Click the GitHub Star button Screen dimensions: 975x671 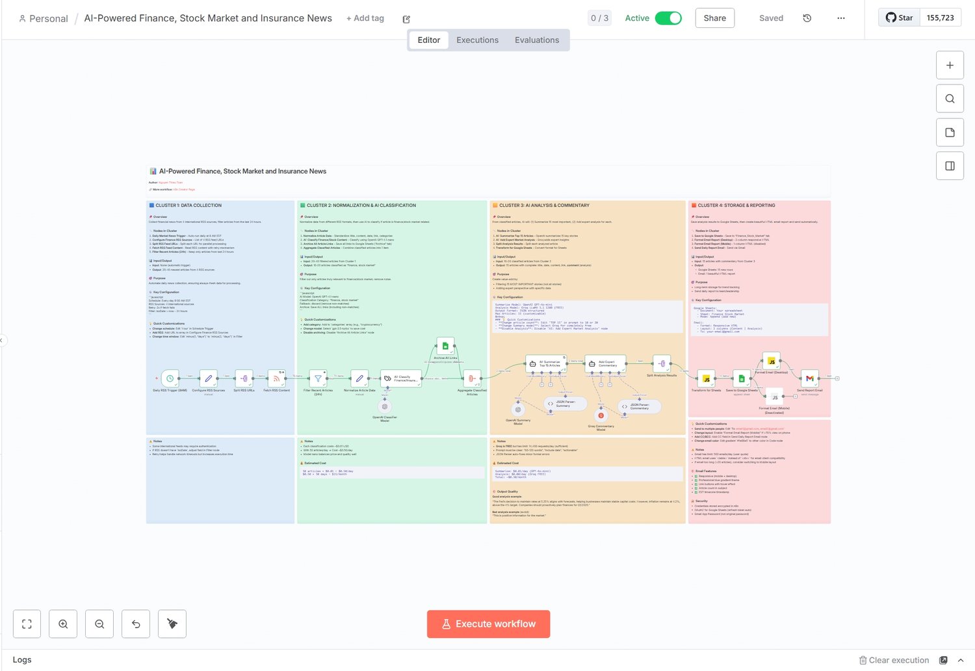(x=900, y=18)
